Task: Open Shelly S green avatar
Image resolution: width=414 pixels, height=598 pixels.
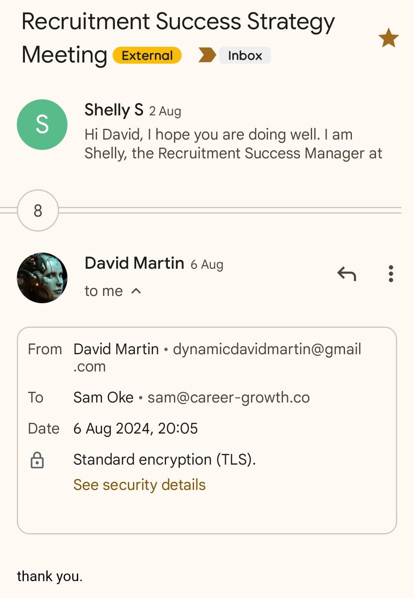Action: point(42,125)
